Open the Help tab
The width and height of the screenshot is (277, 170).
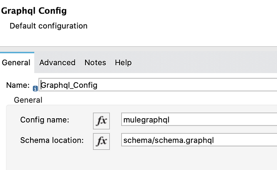[123, 62]
